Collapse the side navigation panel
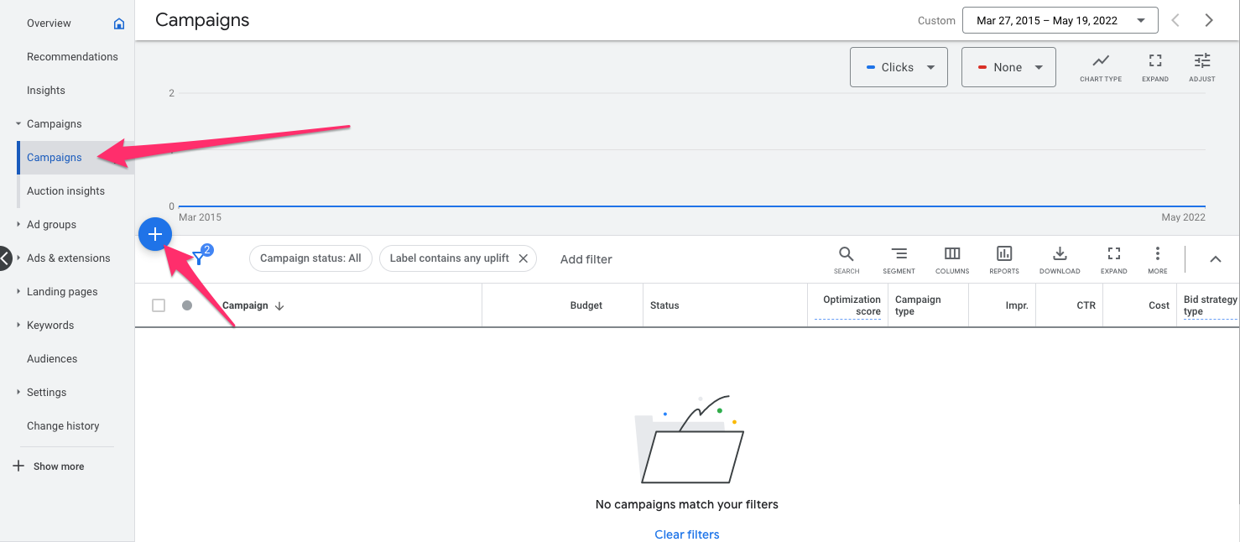This screenshot has height=542, width=1240. click(4, 258)
